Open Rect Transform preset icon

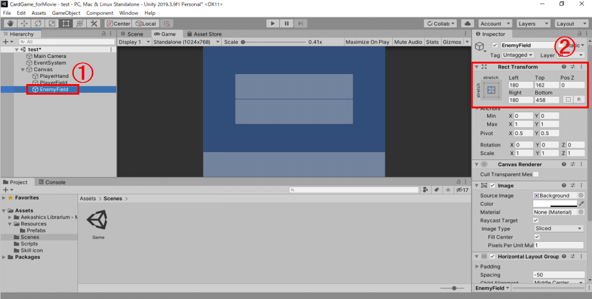(573, 67)
